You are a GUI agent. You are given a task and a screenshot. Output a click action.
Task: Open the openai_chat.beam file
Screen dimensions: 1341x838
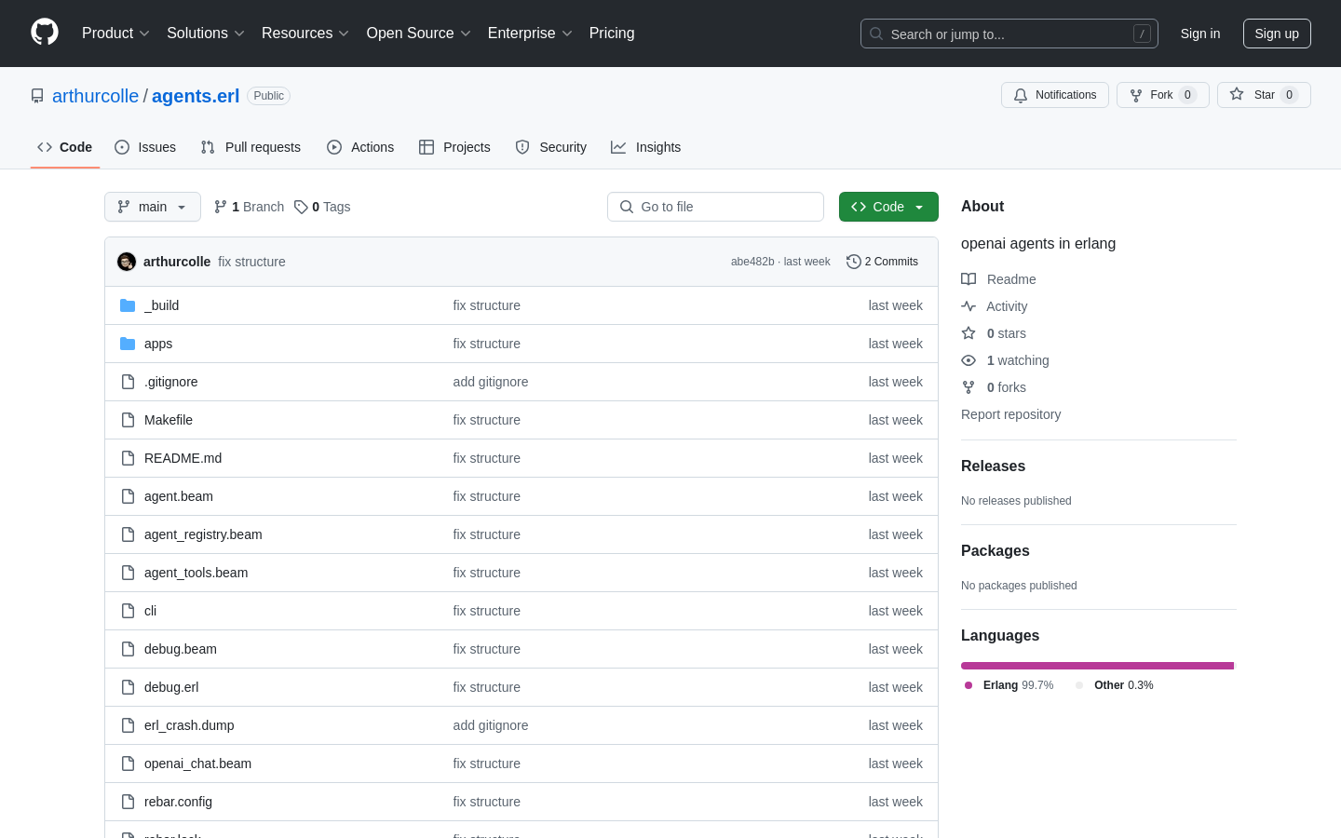point(197,764)
